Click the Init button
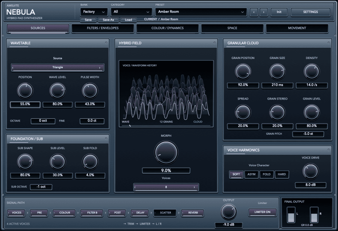Screen dimensions: 338x231 pyautogui.click(x=279, y=12)
